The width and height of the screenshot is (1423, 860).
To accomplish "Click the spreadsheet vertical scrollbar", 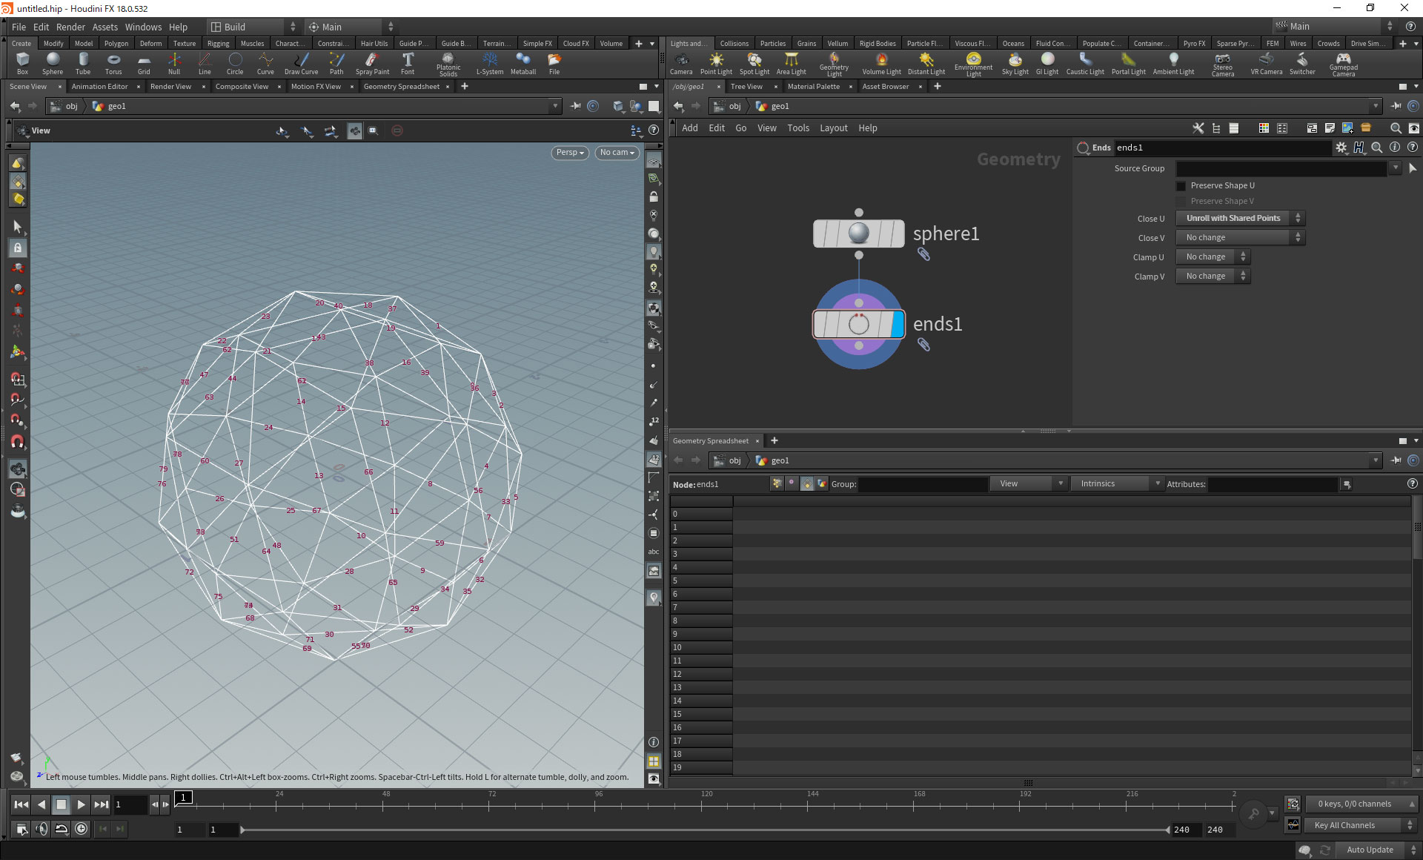I will point(1417,528).
